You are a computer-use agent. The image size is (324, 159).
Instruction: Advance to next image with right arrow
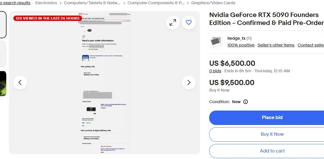[x=189, y=82]
